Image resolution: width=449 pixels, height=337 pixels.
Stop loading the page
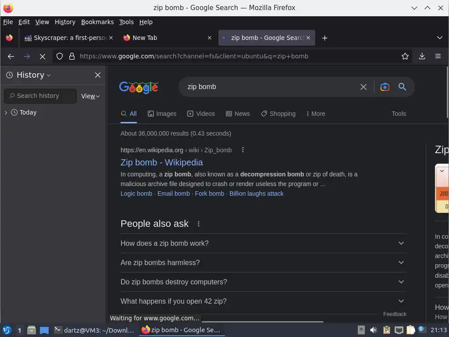43,57
